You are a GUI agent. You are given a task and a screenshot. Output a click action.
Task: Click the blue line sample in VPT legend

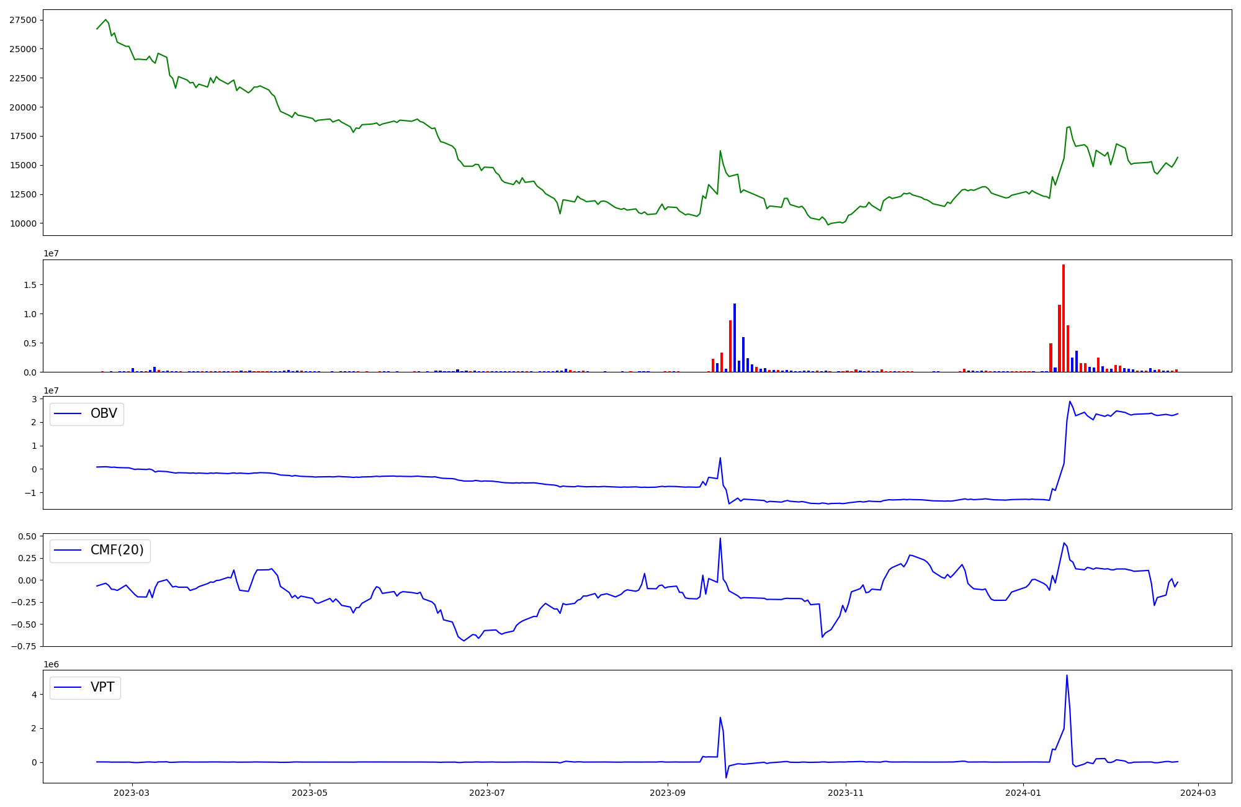68,687
